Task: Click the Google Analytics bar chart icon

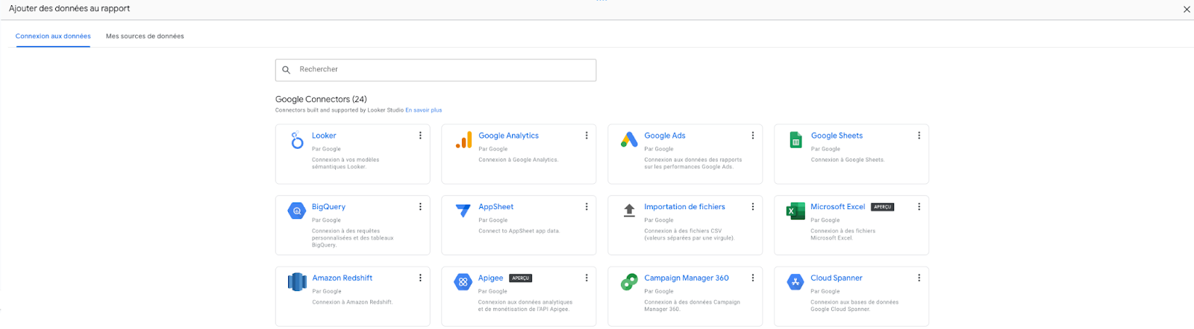Action: pos(463,140)
